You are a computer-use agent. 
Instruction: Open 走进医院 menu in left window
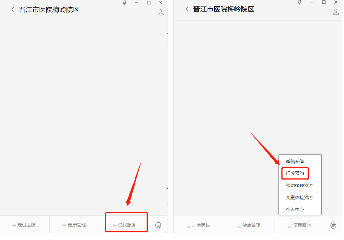pos(25,225)
